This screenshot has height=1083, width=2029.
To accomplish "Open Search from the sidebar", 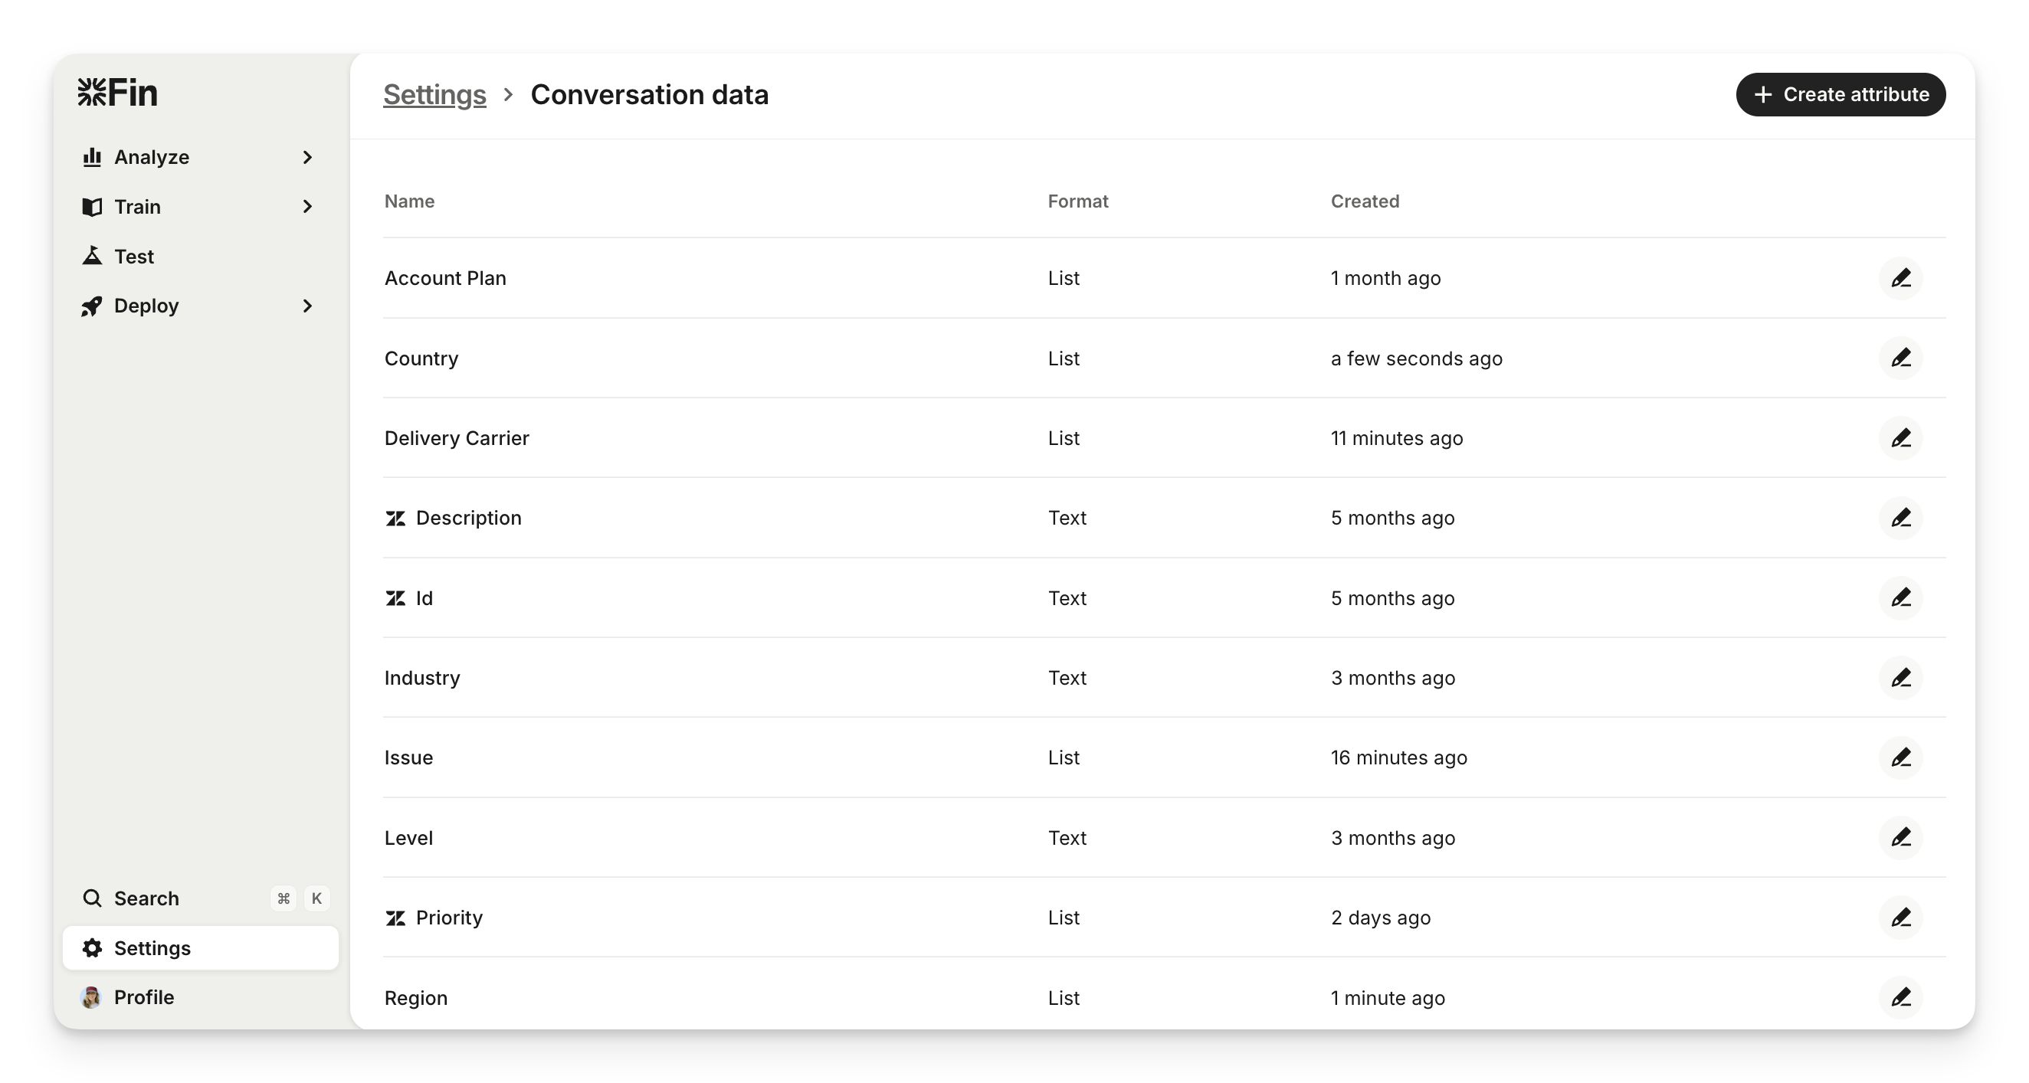I will click(x=146, y=899).
